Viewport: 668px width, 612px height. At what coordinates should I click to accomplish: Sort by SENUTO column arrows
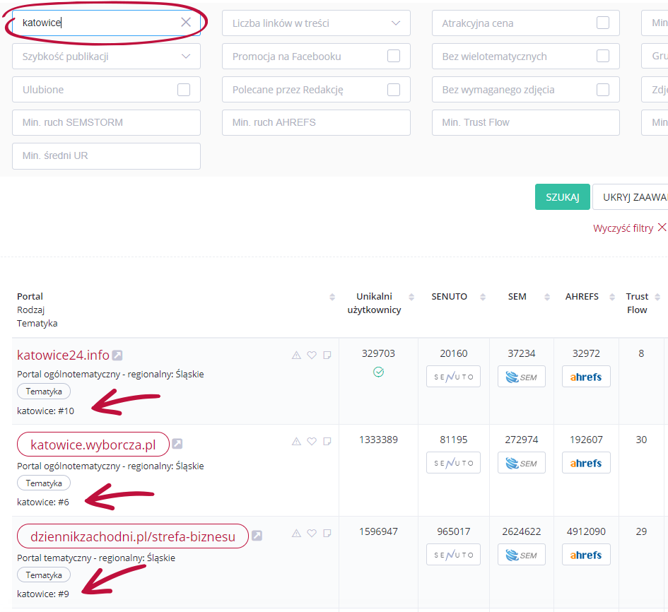tap(483, 297)
